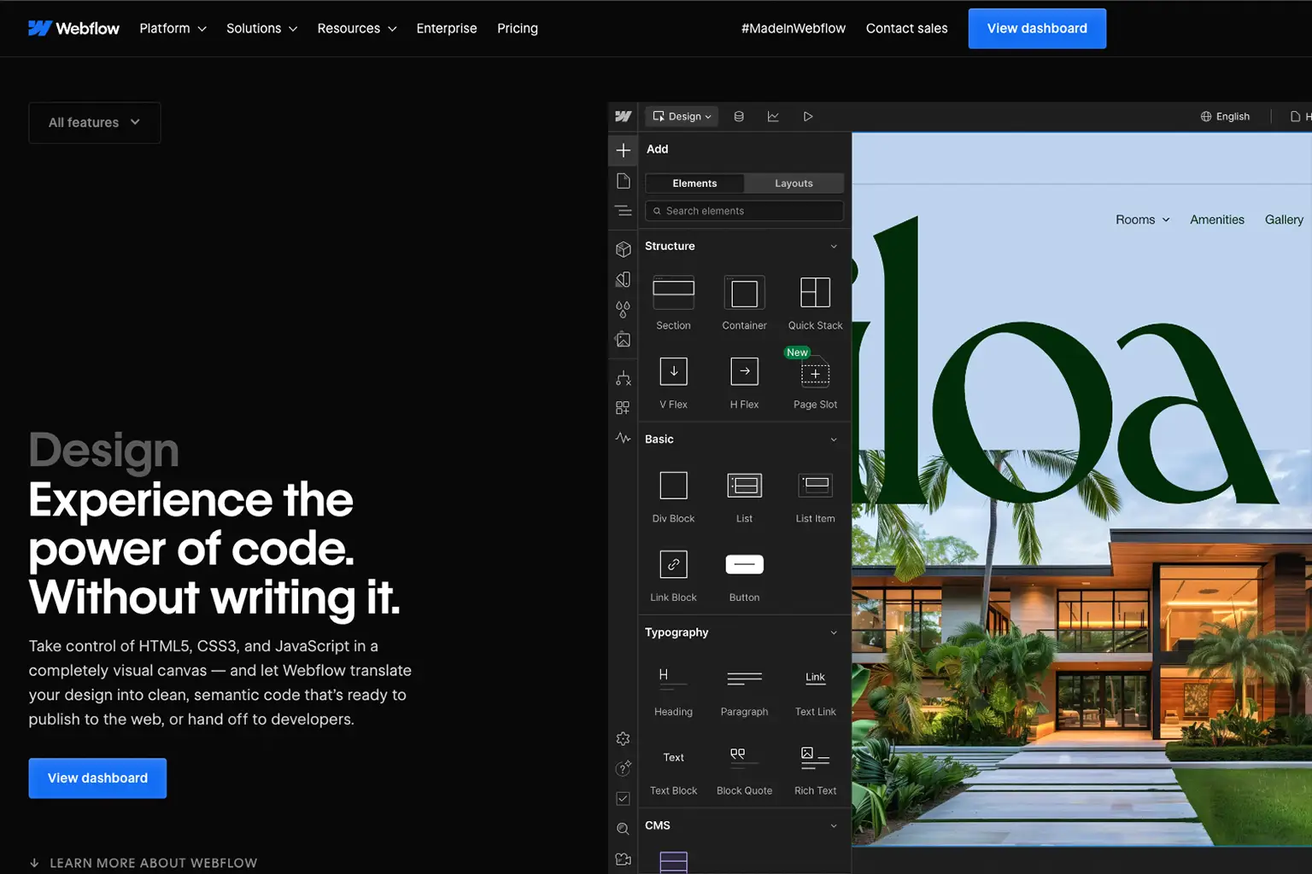Open site settings gear icon in sidebar
The image size is (1312, 874).
coord(624,738)
